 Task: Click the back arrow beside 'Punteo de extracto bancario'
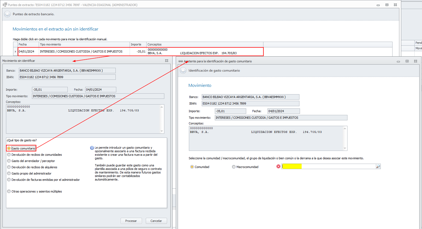point(7,14)
